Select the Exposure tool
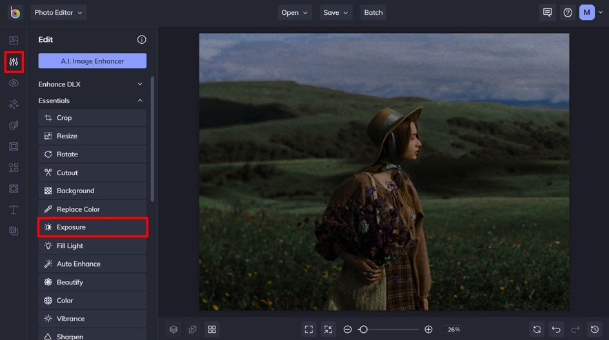 [x=92, y=227]
